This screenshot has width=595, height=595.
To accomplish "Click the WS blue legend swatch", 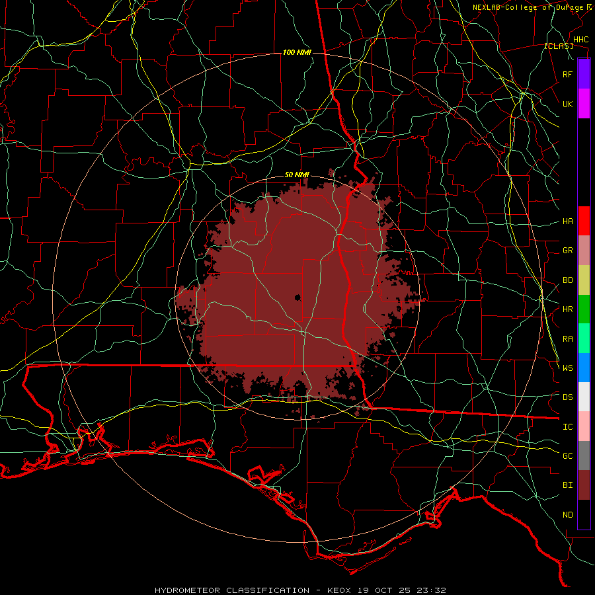I will click(584, 368).
